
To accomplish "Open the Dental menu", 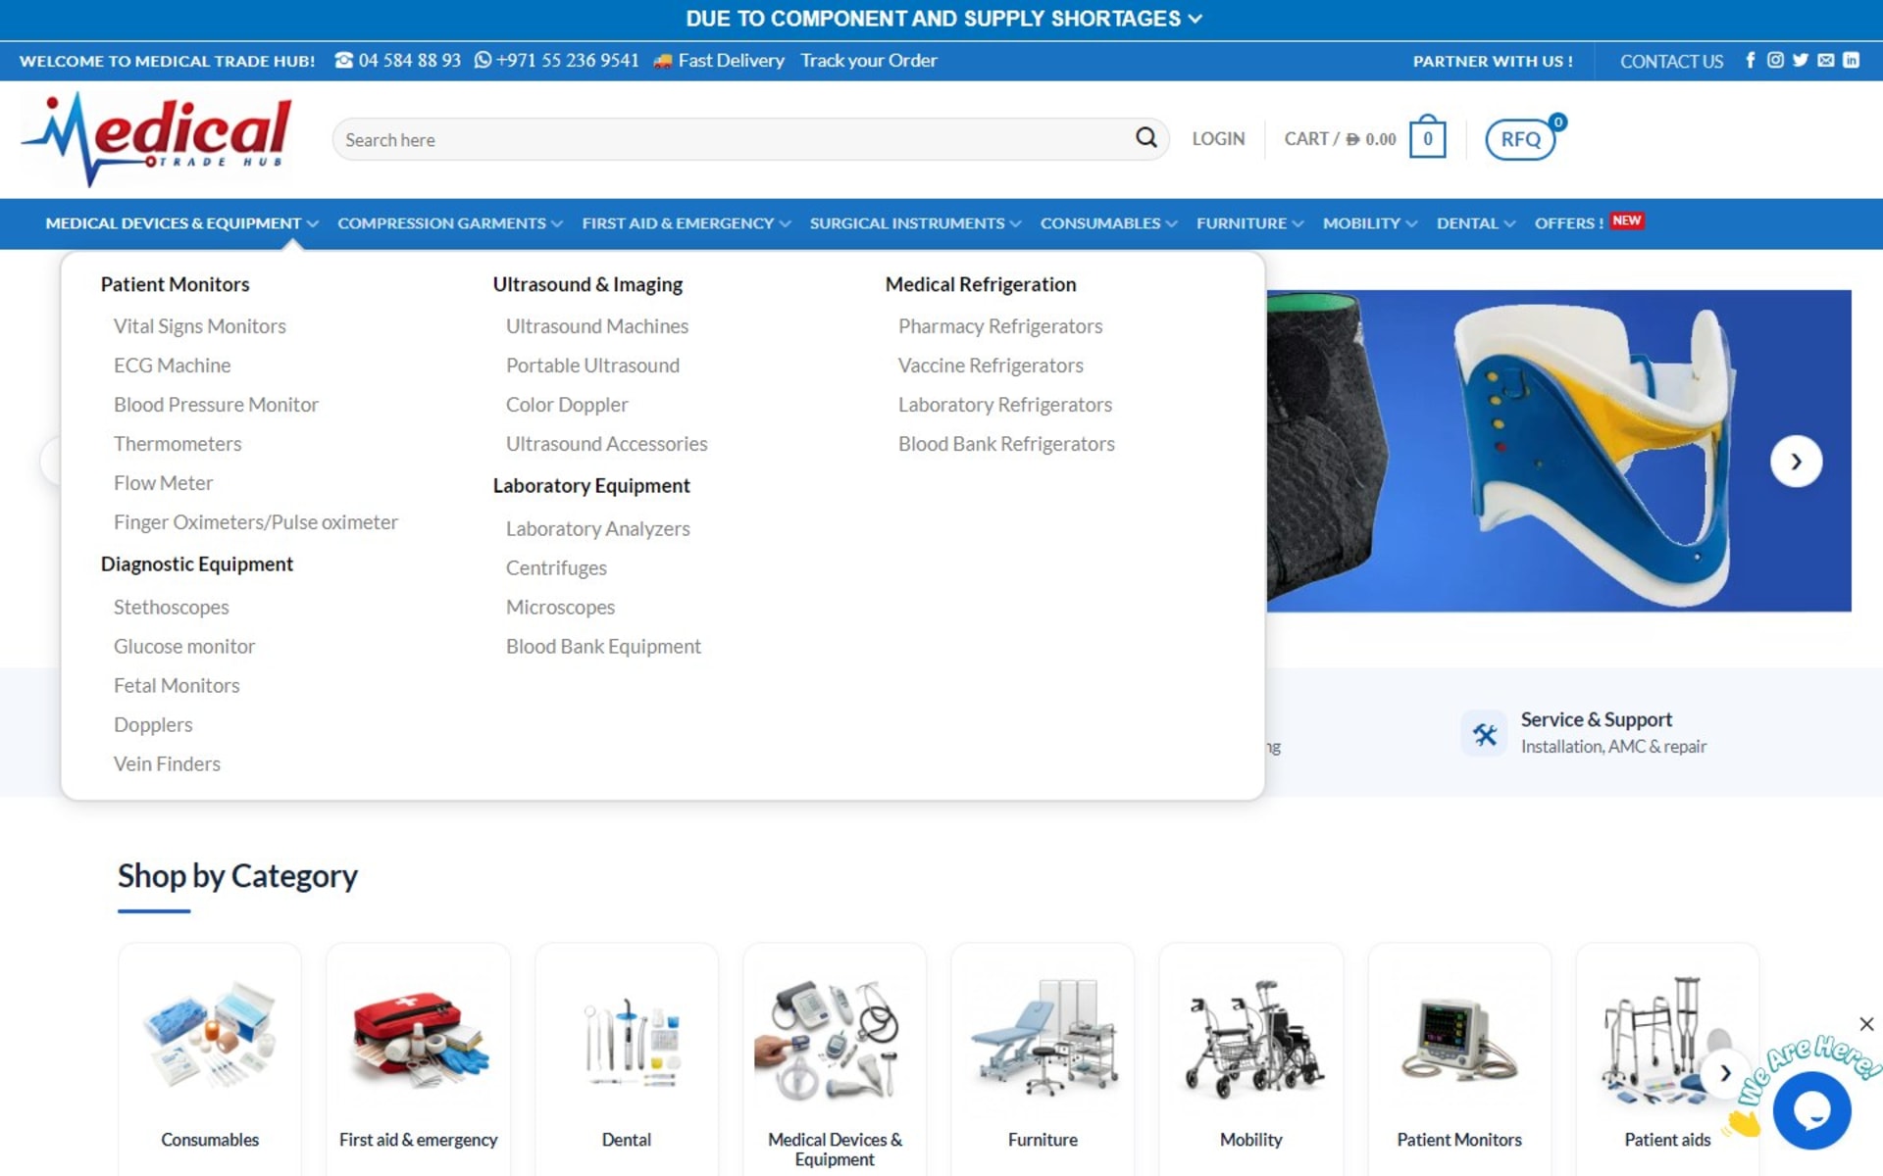I will coord(1475,223).
